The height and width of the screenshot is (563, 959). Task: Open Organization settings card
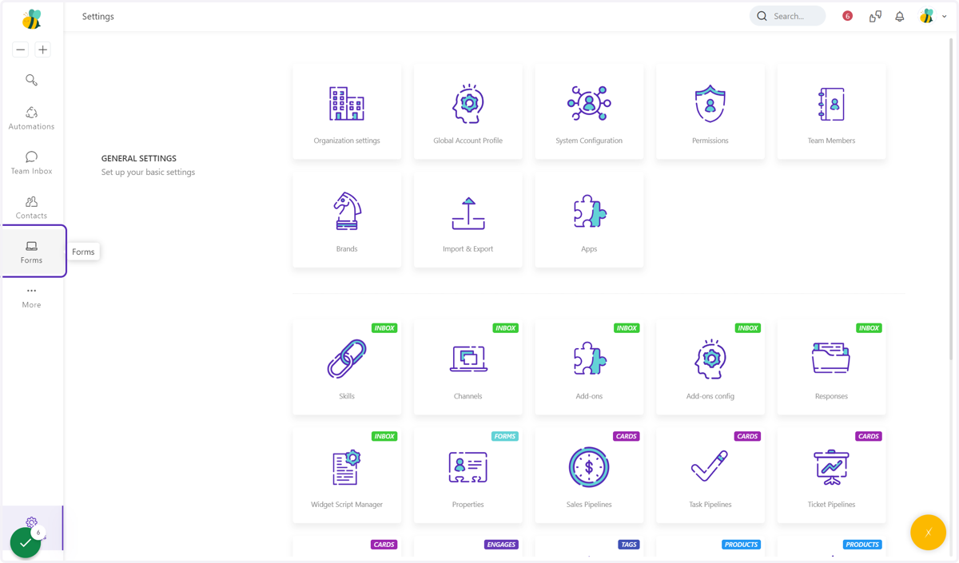pyautogui.click(x=347, y=112)
